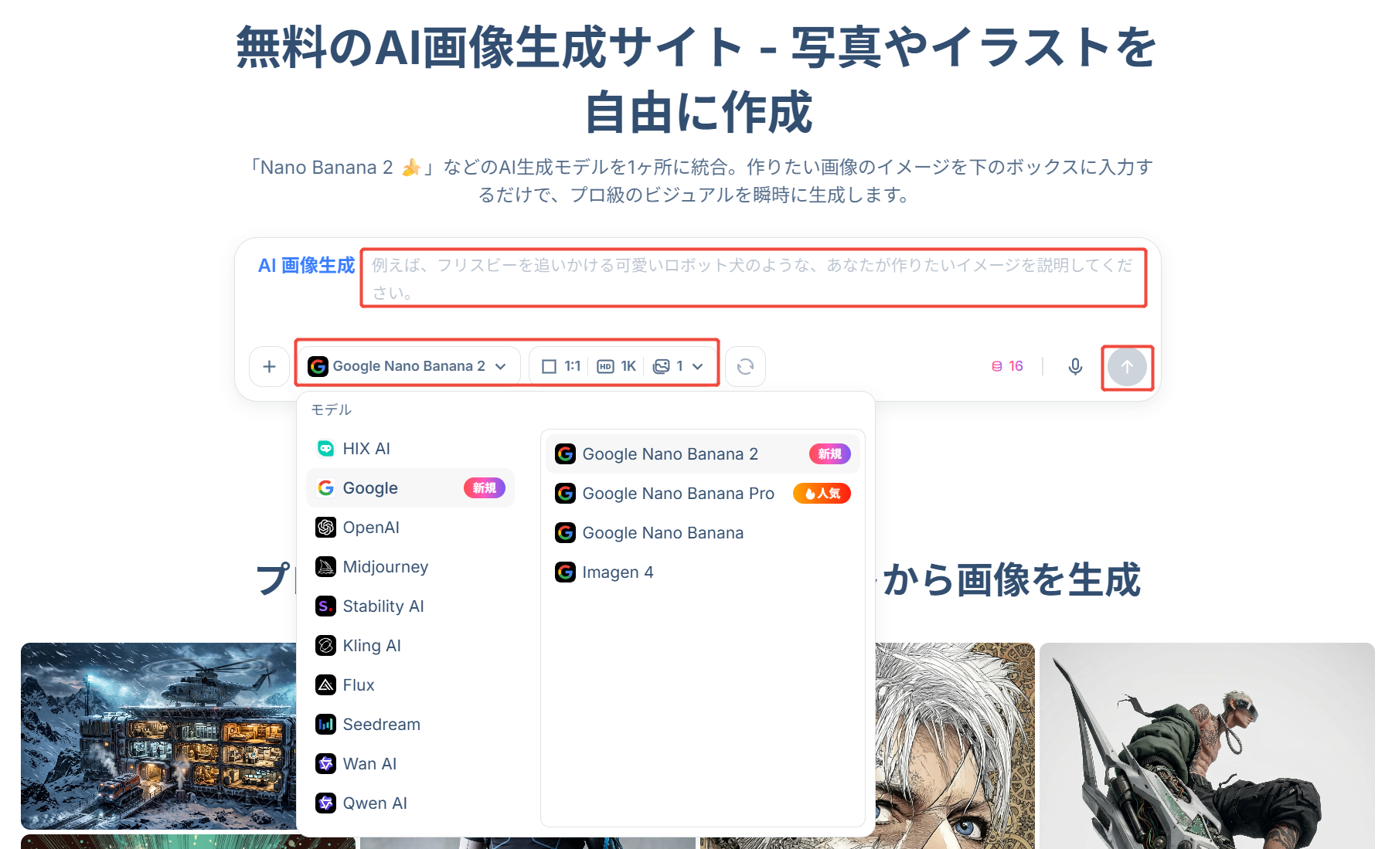Click the prompt description input box
The width and height of the screenshot is (1392, 849).
(x=752, y=277)
